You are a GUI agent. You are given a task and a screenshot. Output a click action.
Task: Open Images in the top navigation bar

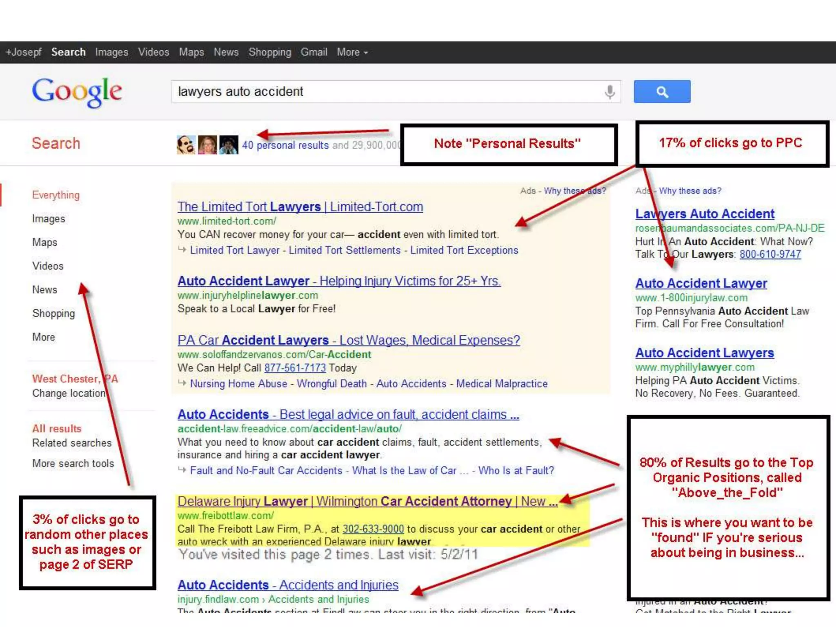tap(111, 52)
